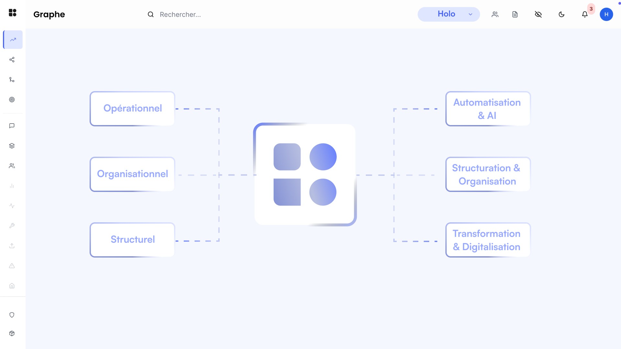Expand the Holo workspace dropdown
Image resolution: width=621 pixels, height=349 pixels.
(449, 14)
